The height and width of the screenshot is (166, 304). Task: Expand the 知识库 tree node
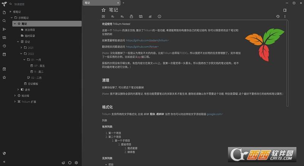[15, 96]
